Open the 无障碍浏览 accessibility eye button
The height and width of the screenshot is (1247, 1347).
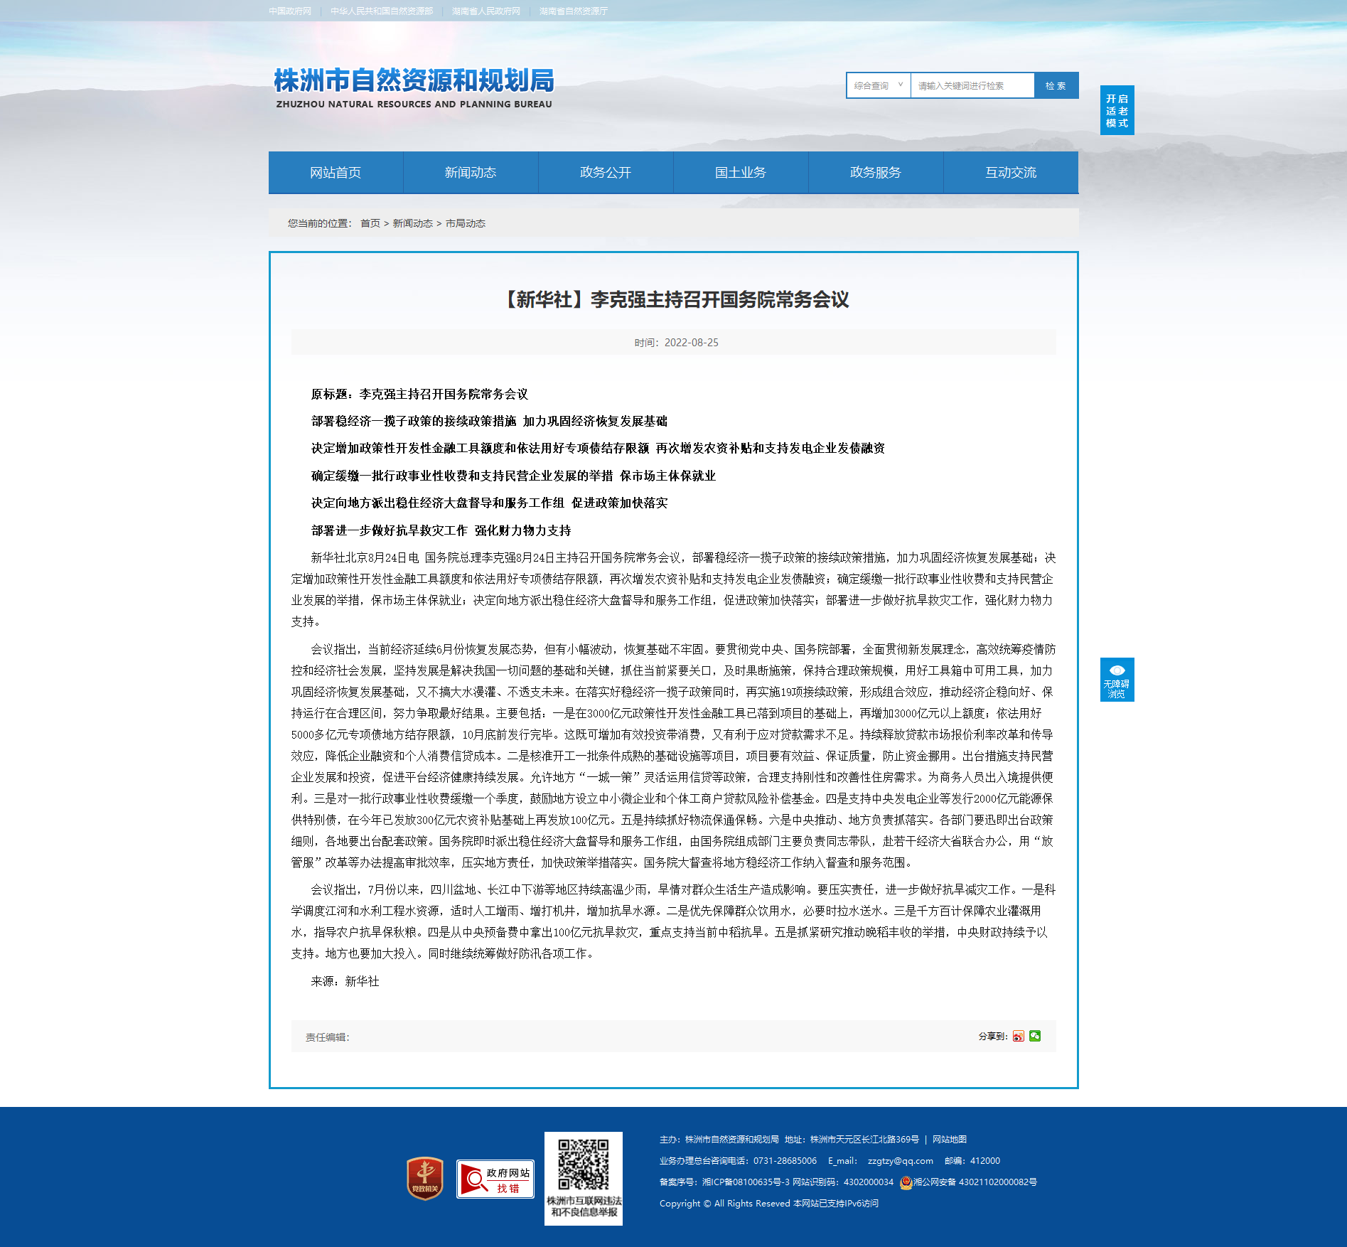click(1117, 680)
